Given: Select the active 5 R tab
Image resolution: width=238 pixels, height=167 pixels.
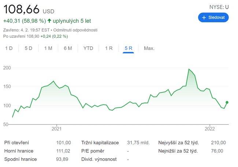Looking at the screenshot, I should tap(129, 48).
